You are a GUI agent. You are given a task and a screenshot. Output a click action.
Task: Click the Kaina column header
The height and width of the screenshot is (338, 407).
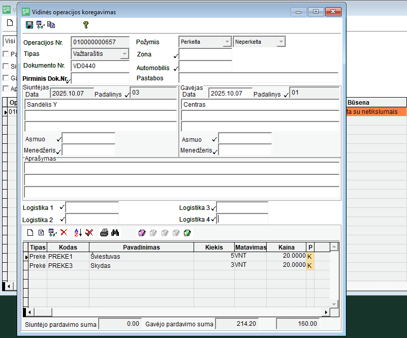(286, 248)
